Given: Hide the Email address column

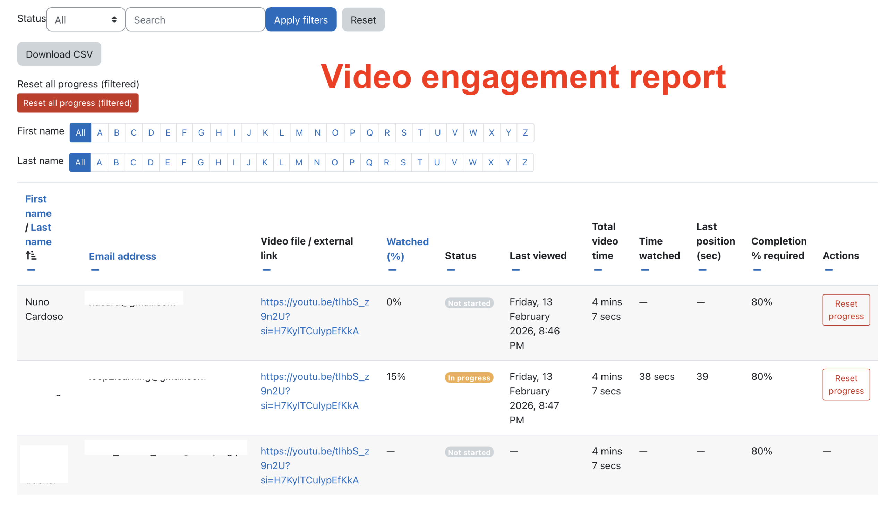Looking at the screenshot, I should pos(95,270).
